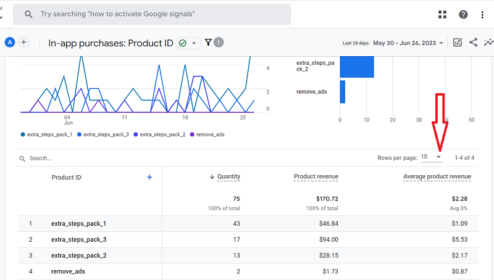
Task: Open the date range May 30 - Jun 26 dropdown
Action: coord(409,43)
